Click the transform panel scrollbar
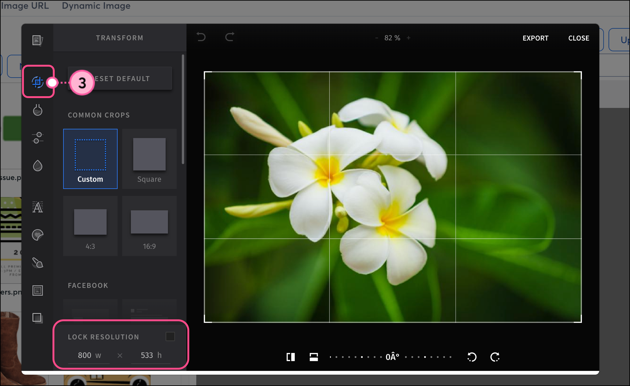 click(183, 109)
